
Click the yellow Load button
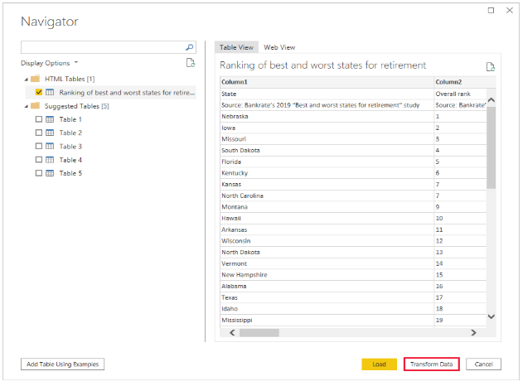point(379,364)
